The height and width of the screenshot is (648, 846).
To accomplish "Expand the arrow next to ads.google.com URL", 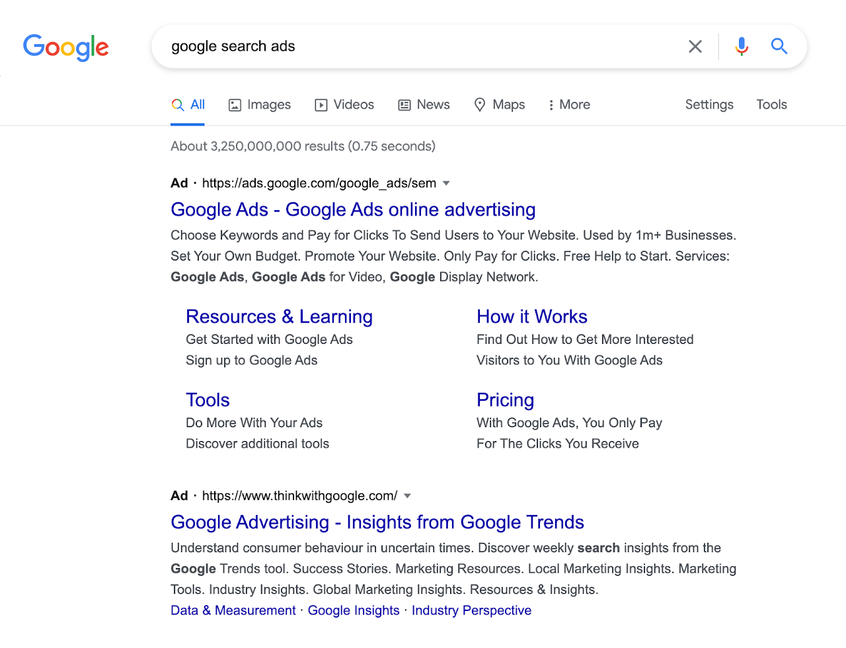I will coord(446,183).
